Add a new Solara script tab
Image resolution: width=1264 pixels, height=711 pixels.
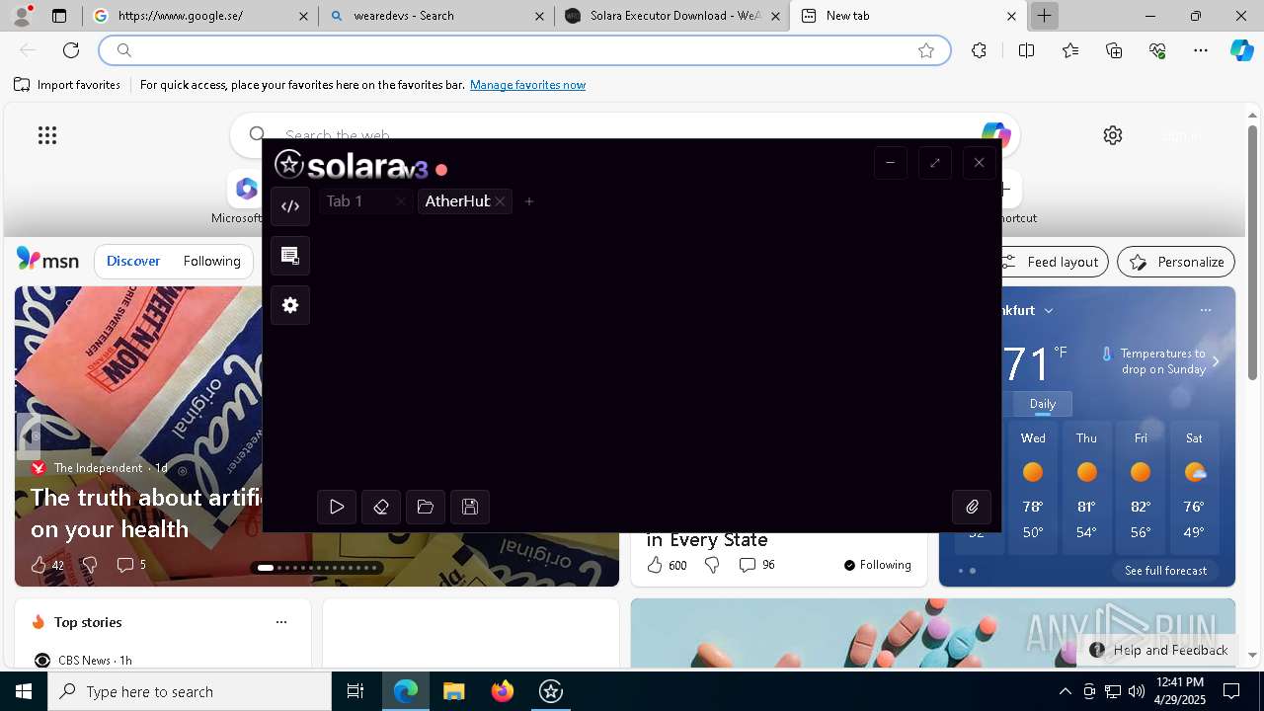pyautogui.click(x=529, y=201)
